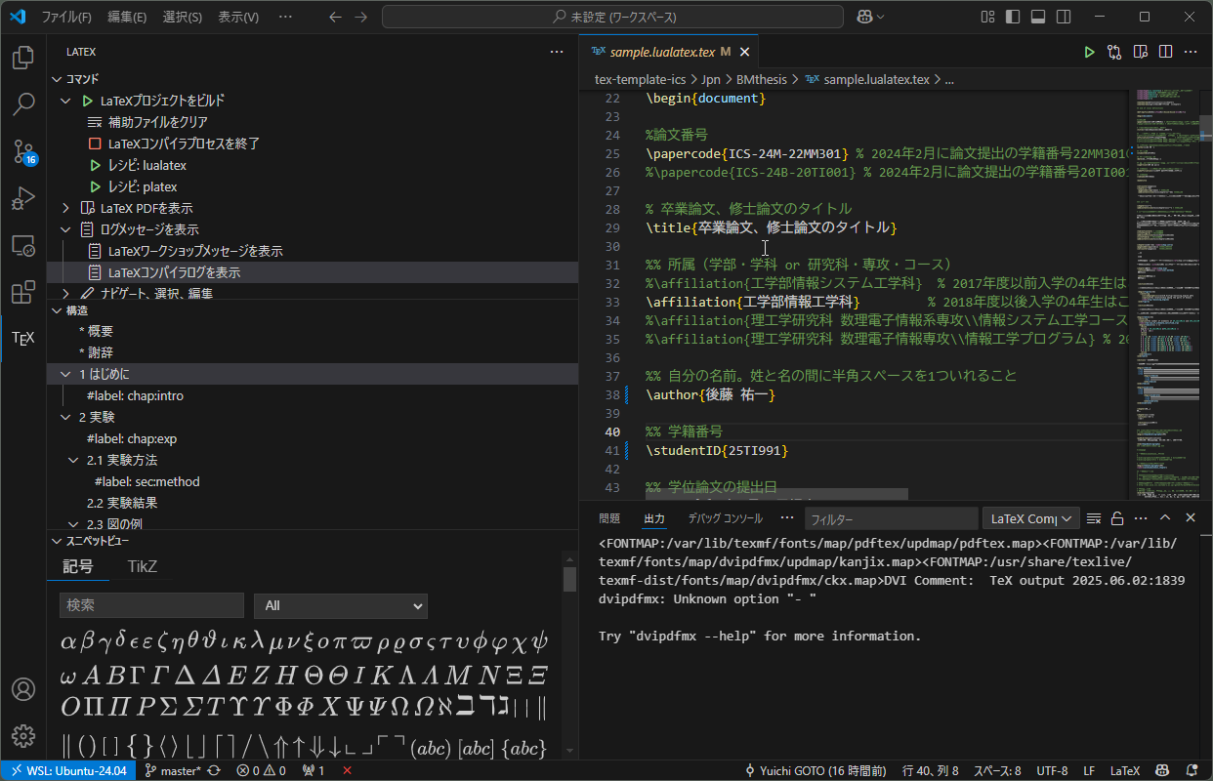Switch to the TikZ snippet tab

click(x=143, y=566)
